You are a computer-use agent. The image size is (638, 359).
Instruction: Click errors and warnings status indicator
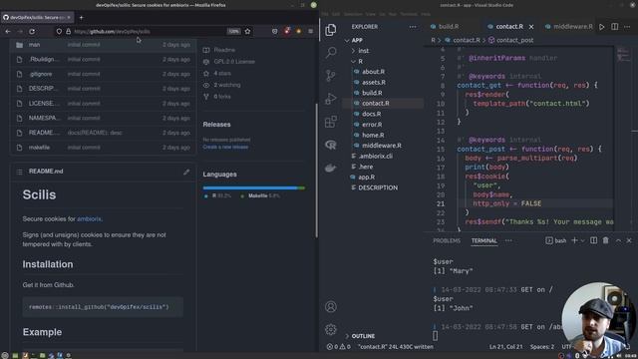tap(338, 347)
